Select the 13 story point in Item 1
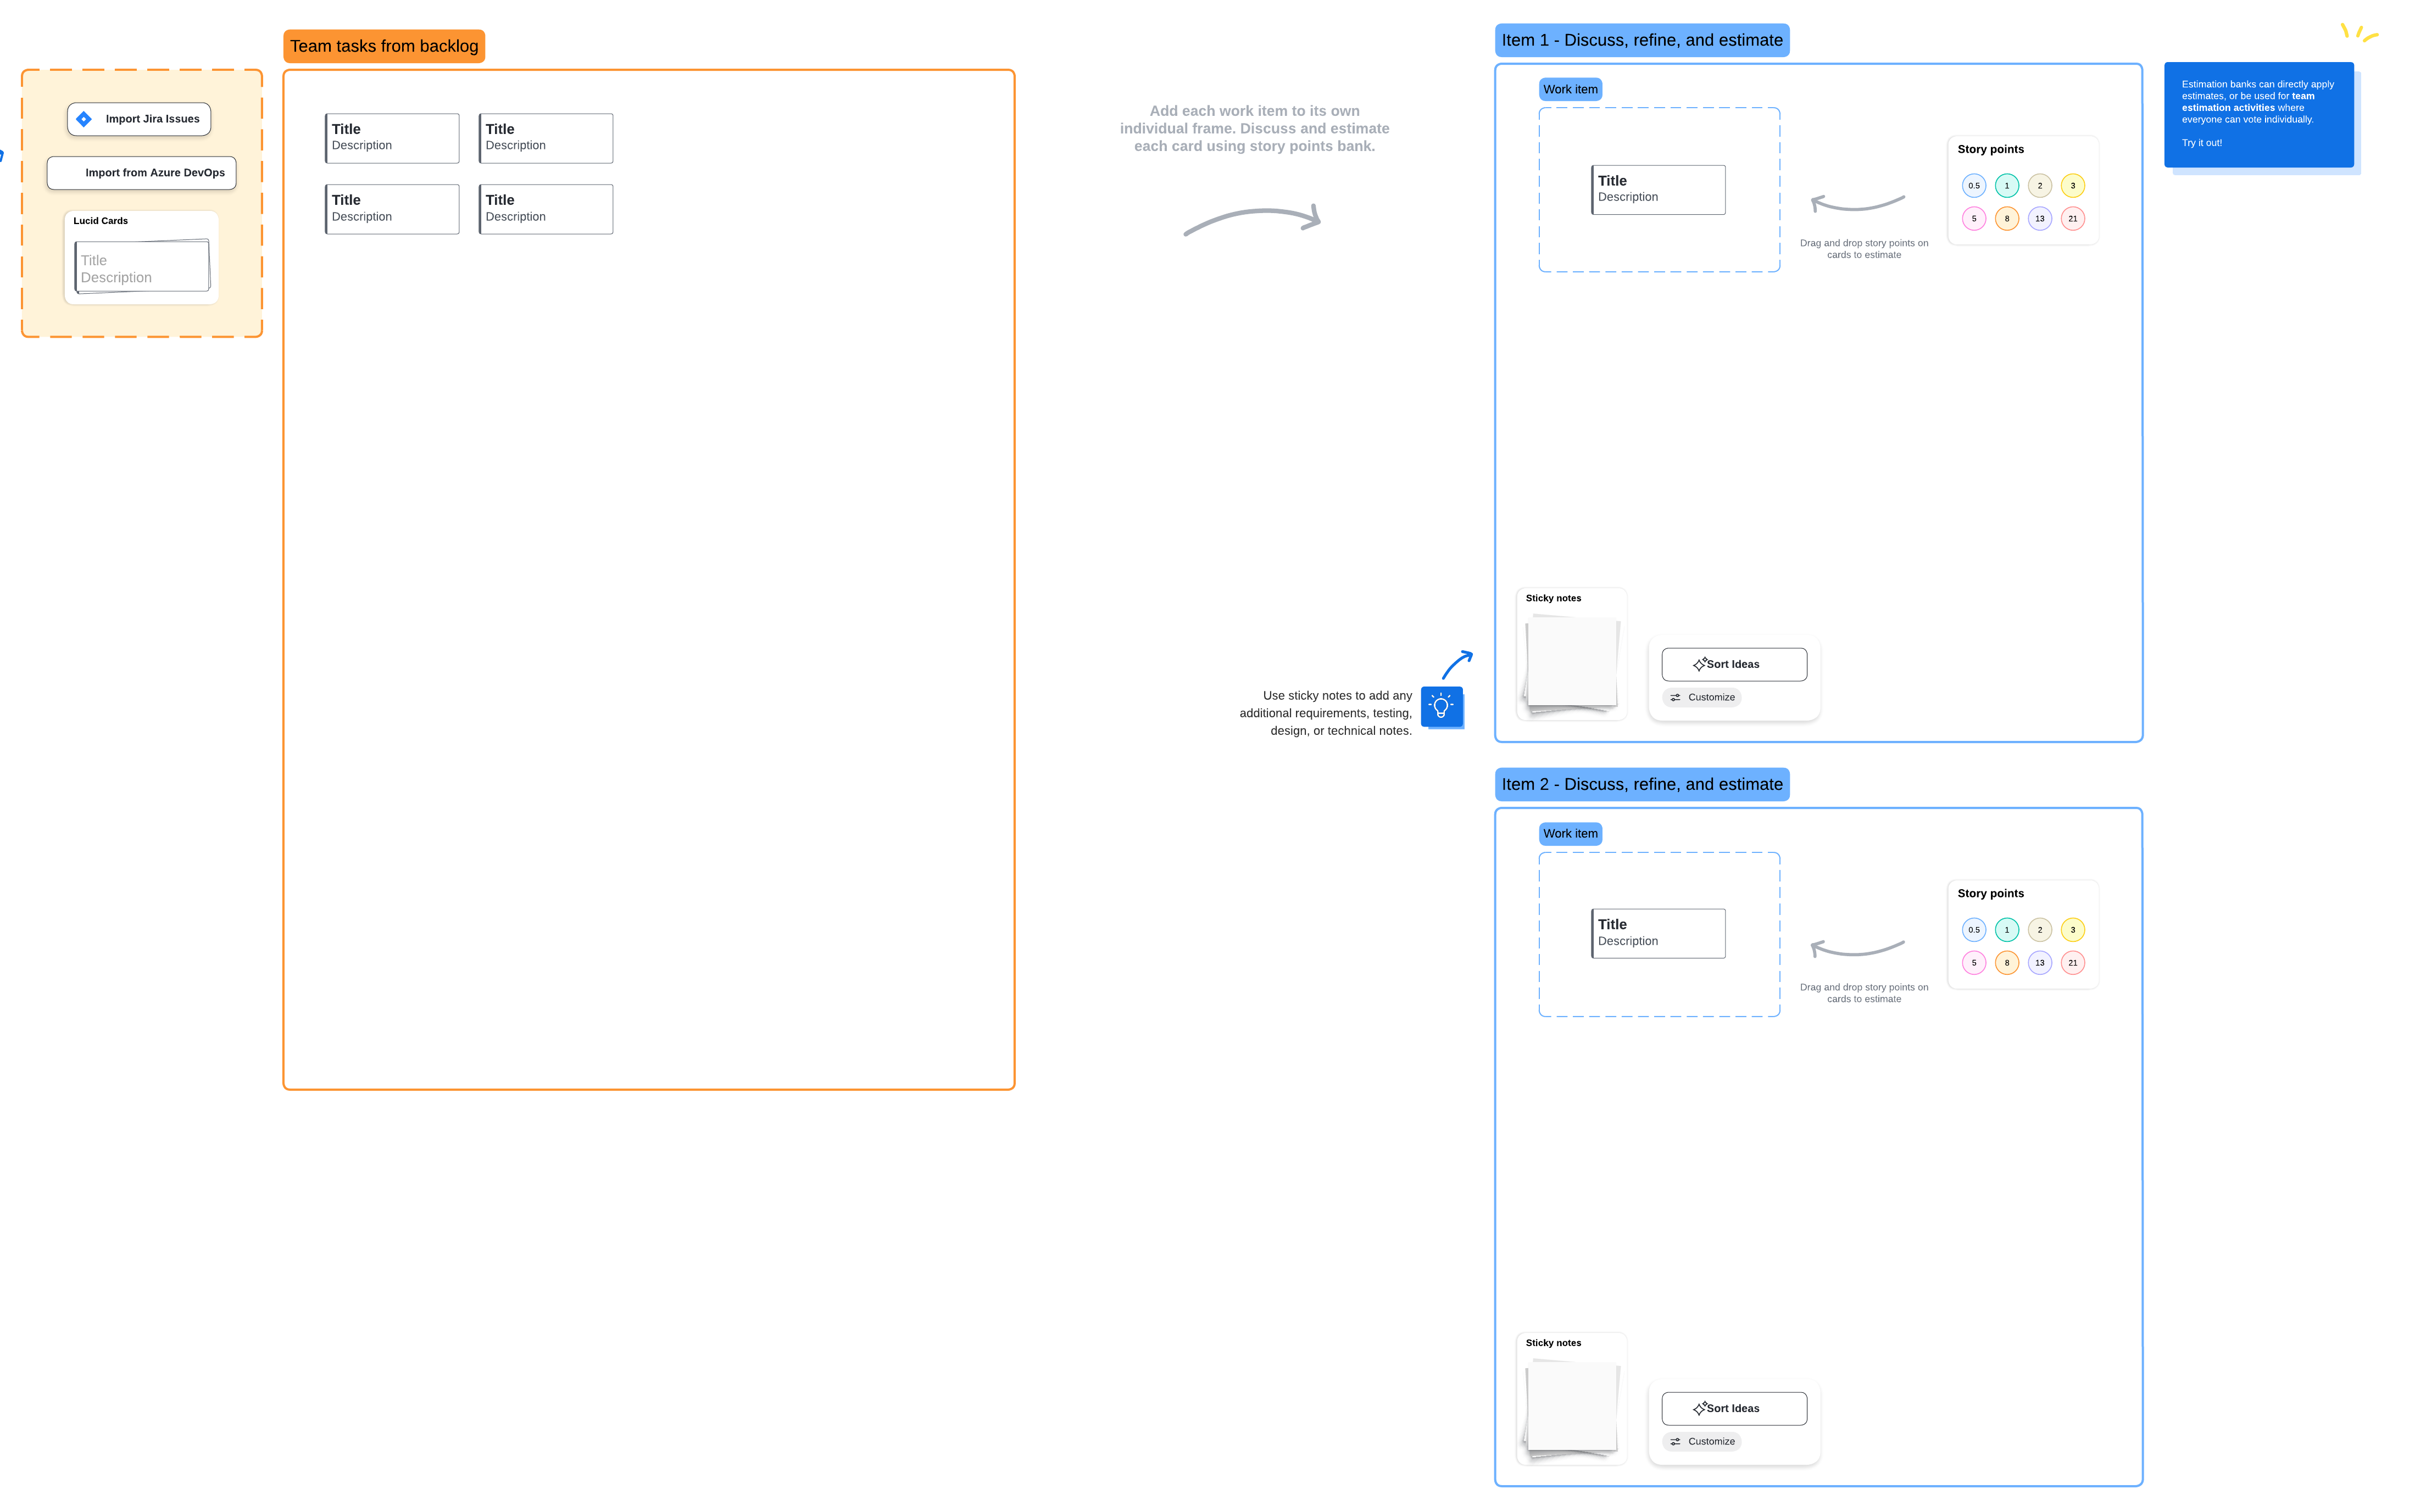Image resolution: width=2426 pixels, height=1512 pixels. coord(2039,219)
